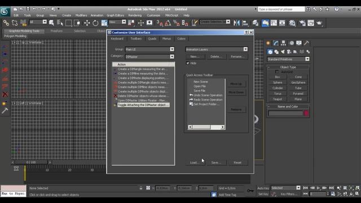Open the Rendering menu
The width and height of the screenshot is (361, 203).
tap(135, 15)
